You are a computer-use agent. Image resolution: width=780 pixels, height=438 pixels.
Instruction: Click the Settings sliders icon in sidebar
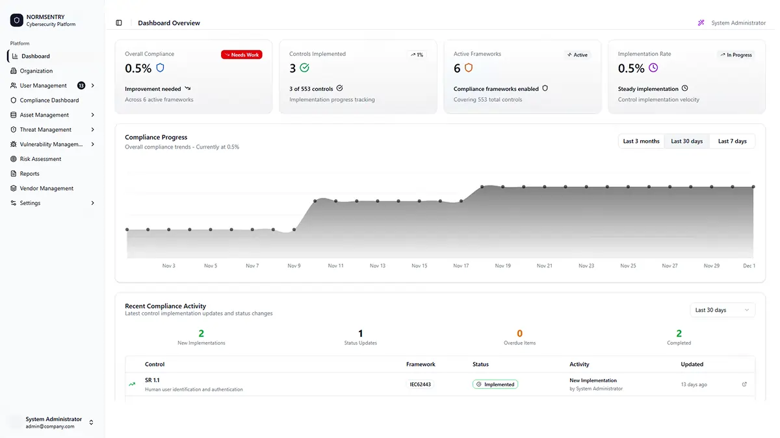(x=14, y=203)
